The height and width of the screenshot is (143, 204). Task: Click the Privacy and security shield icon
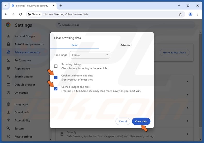9,52
